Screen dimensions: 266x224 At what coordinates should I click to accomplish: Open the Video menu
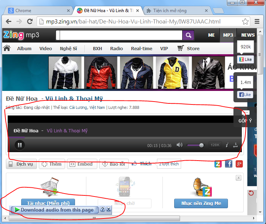(46, 49)
